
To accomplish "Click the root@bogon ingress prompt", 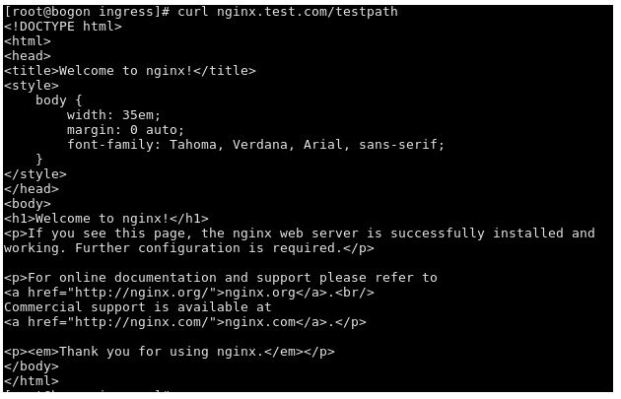I will coord(87,12).
